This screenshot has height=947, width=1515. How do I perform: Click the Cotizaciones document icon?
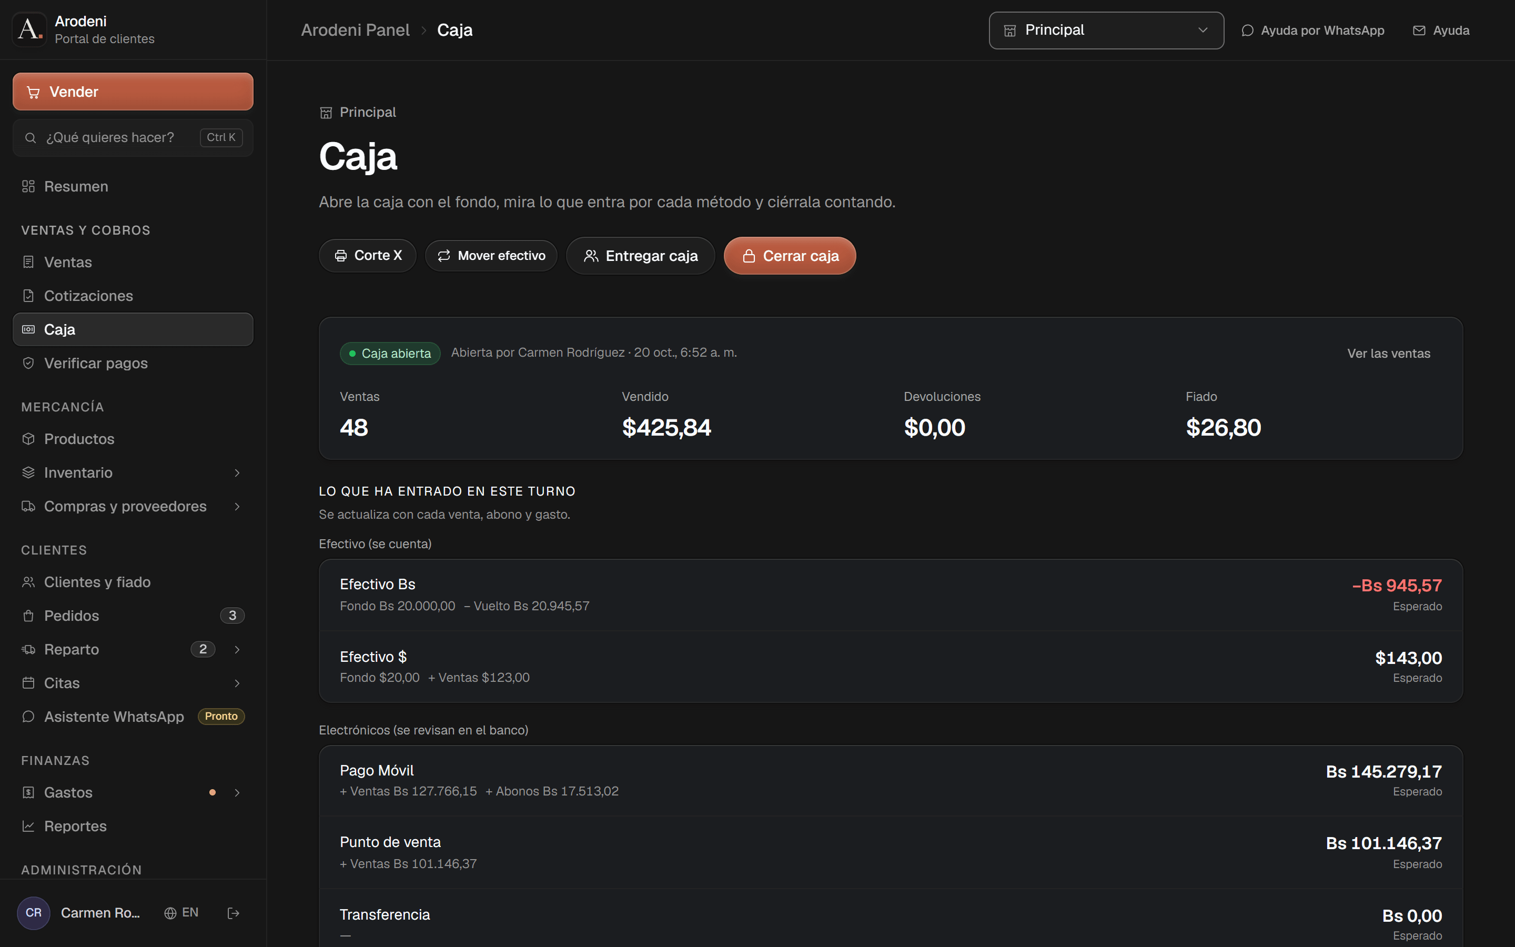pyautogui.click(x=28, y=296)
